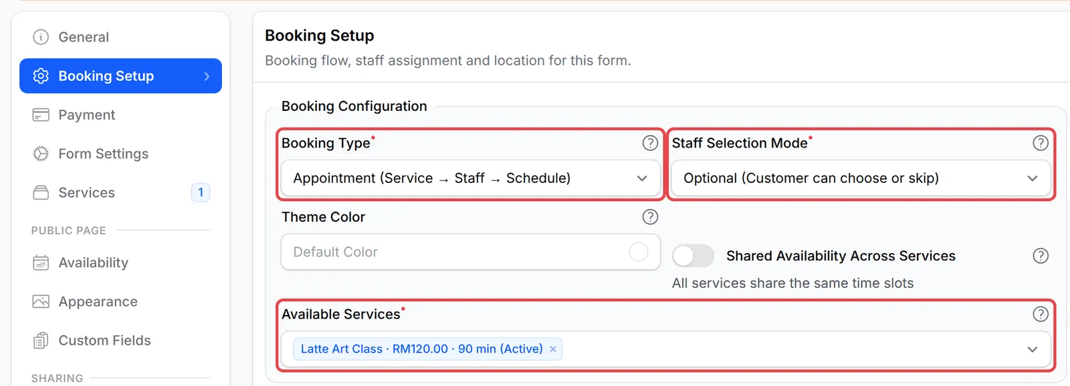Click the Services count badge showing 1
The width and height of the screenshot is (1070, 386).
tap(201, 192)
